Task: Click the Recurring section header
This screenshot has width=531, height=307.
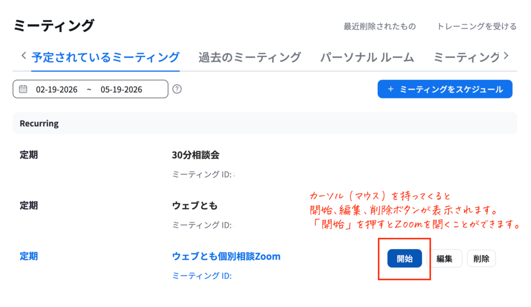Action: [x=39, y=124]
